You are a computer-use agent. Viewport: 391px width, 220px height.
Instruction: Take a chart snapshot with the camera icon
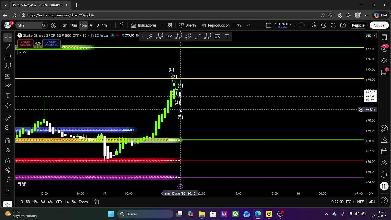point(343,25)
